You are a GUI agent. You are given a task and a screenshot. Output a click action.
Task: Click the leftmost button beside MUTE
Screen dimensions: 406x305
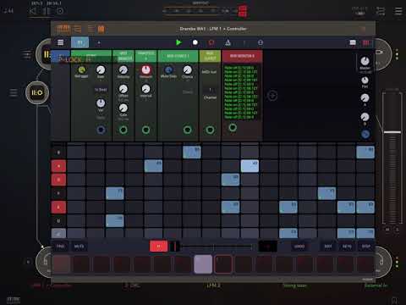pyautogui.click(x=60, y=247)
